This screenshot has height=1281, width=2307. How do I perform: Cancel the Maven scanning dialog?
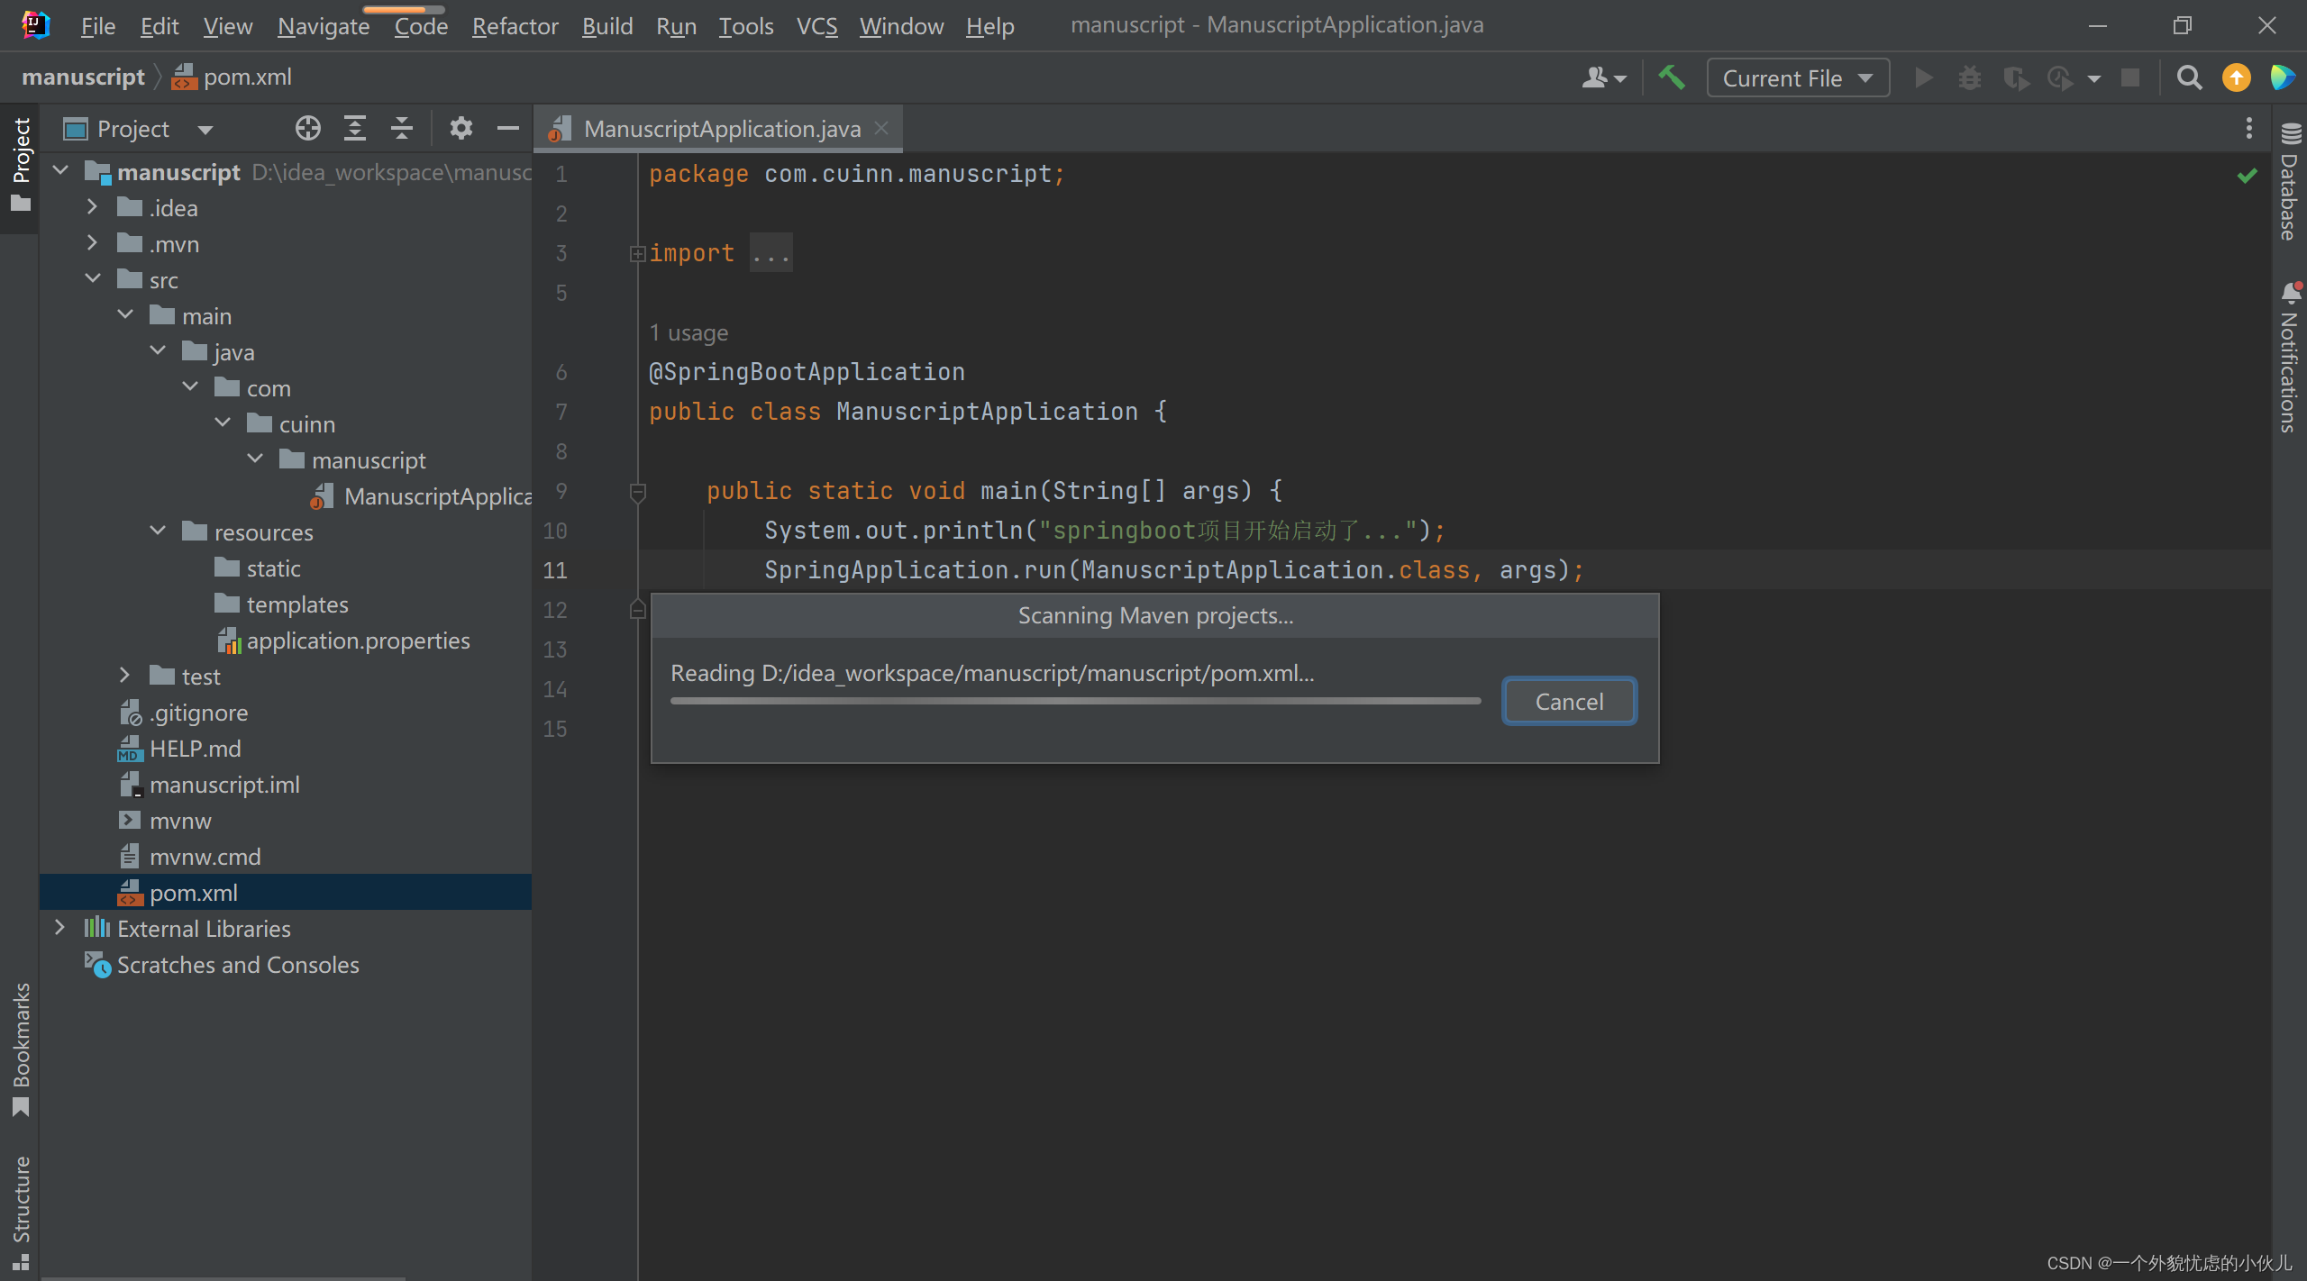(x=1569, y=702)
